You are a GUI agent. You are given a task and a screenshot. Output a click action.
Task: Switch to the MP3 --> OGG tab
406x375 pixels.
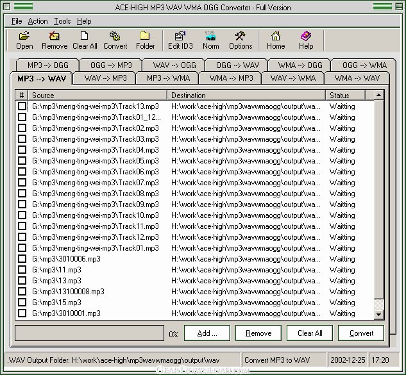coord(48,65)
